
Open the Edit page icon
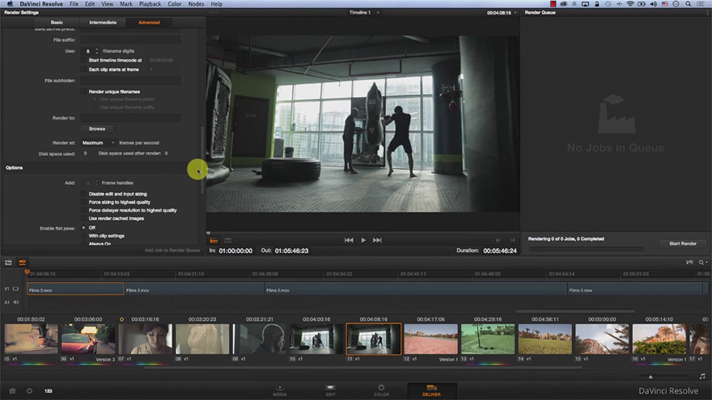coord(331,389)
